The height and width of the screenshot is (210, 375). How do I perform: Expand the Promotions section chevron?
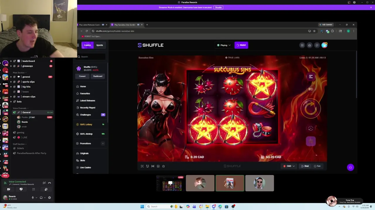click(x=103, y=143)
